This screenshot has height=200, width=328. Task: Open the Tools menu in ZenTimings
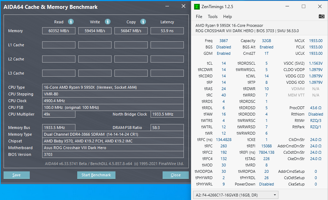[213, 17]
